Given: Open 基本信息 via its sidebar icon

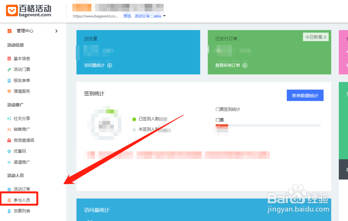Looking at the screenshot, I should click(x=9, y=58).
